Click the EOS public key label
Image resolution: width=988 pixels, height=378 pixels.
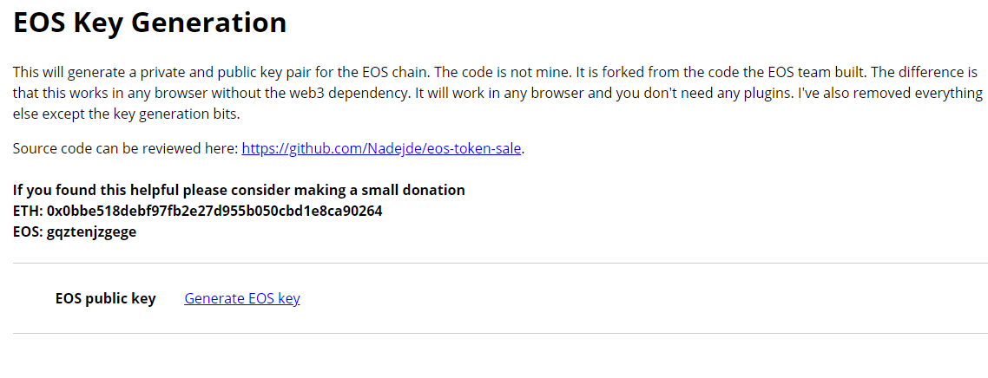106,298
